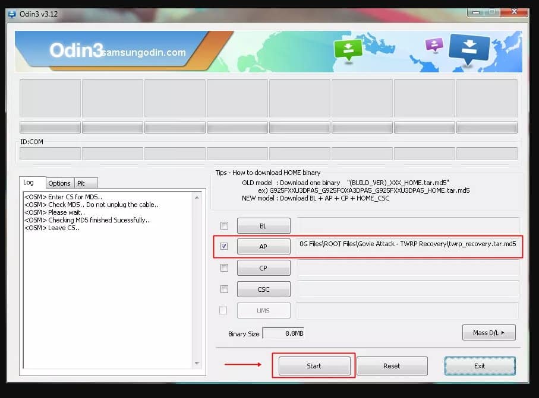Click the blue download icon in banner
Screen dimensions: 539x398
tap(469, 49)
